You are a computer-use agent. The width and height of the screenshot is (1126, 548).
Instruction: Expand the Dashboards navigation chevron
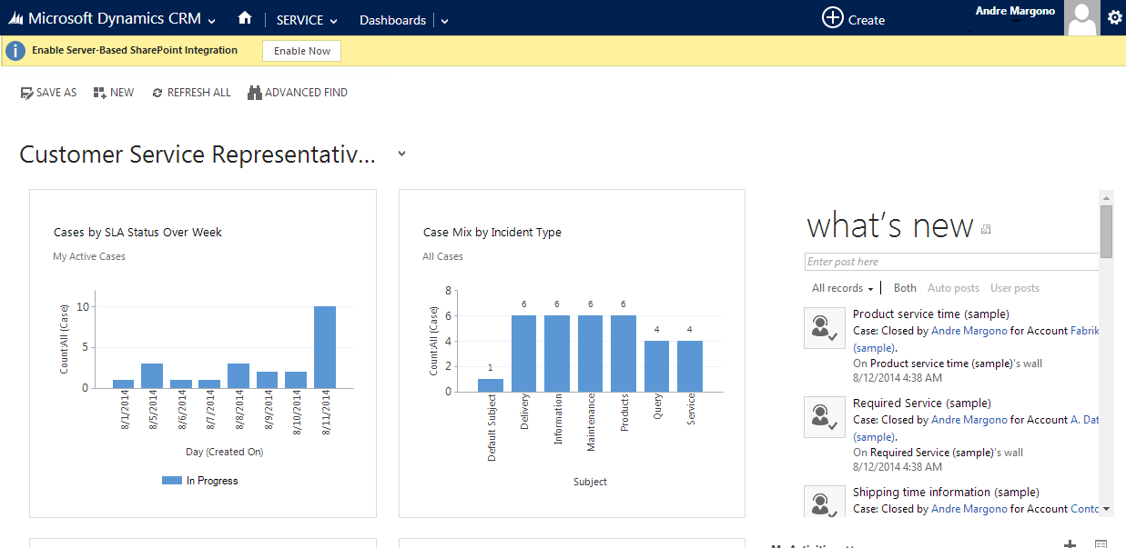click(x=443, y=20)
